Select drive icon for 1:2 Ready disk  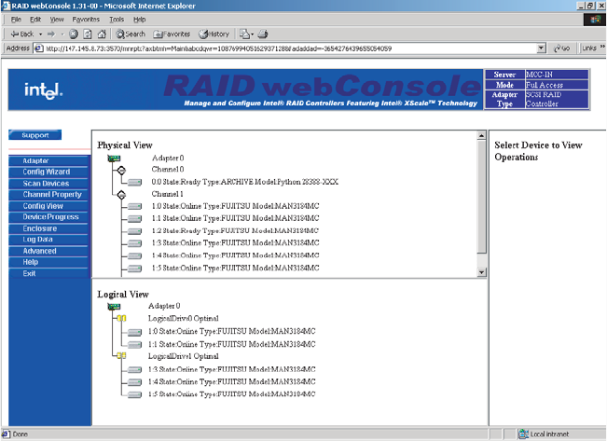pyautogui.click(x=134, y=231)
